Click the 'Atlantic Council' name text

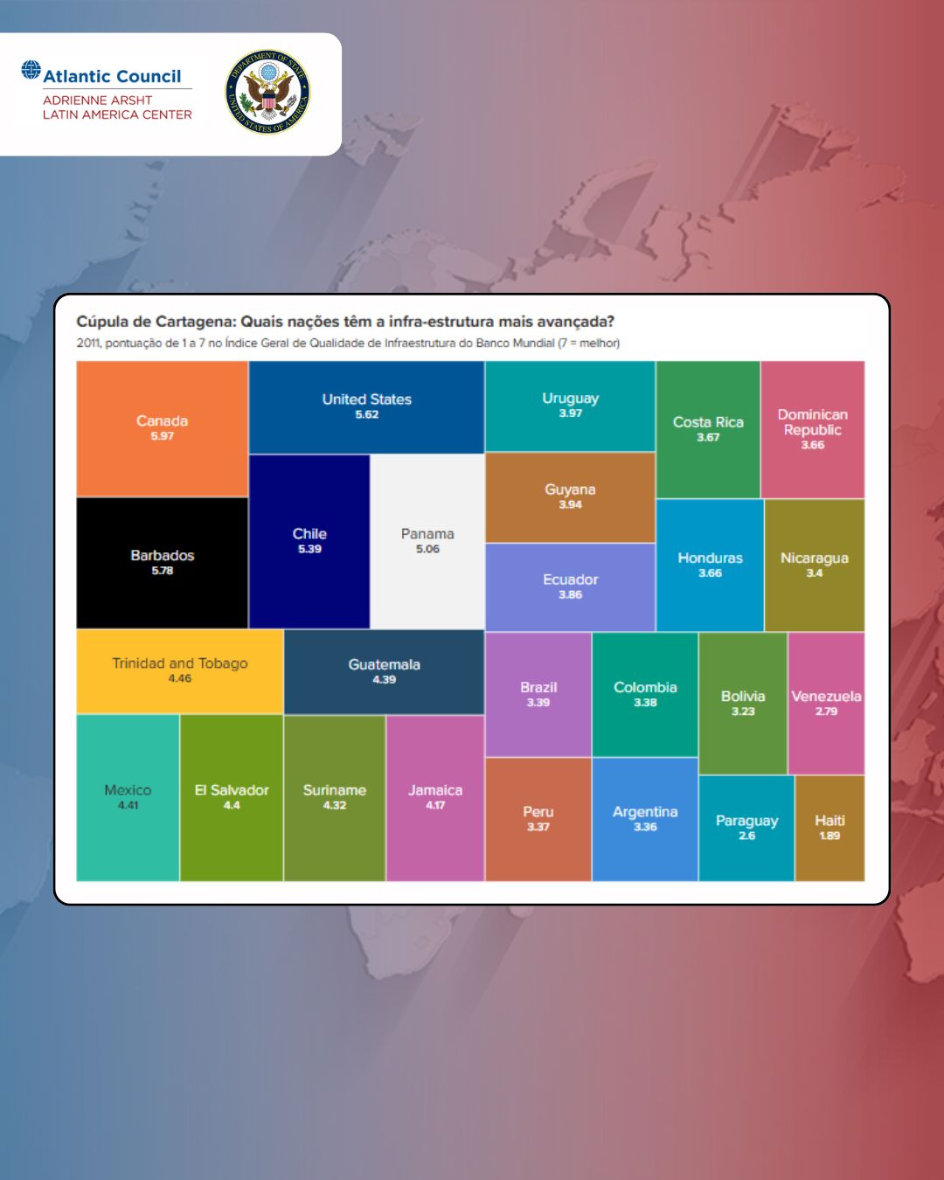tap(112, 77)
